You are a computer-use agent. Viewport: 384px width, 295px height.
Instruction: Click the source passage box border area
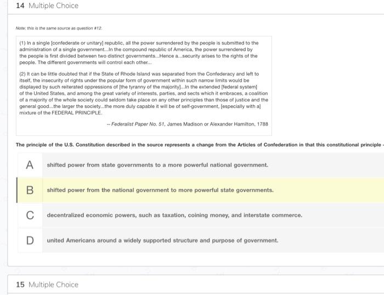click(x=144, y=86)
